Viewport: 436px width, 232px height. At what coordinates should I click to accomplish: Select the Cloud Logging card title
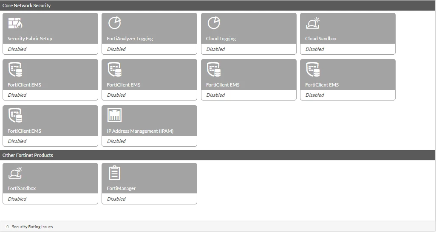221,39
